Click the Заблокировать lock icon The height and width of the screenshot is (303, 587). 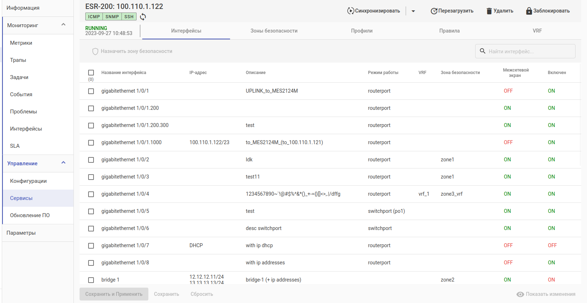click(529, 11)
